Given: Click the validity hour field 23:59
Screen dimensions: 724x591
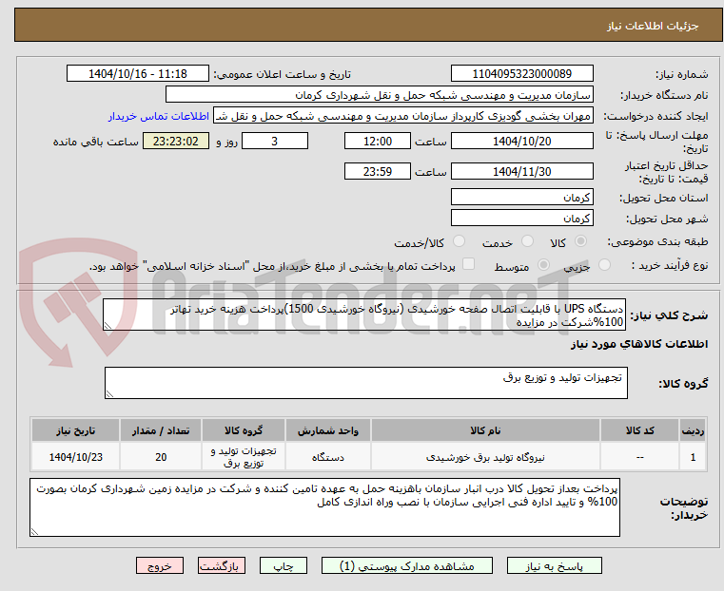Looking at the screenshot, I should (378, 171).
